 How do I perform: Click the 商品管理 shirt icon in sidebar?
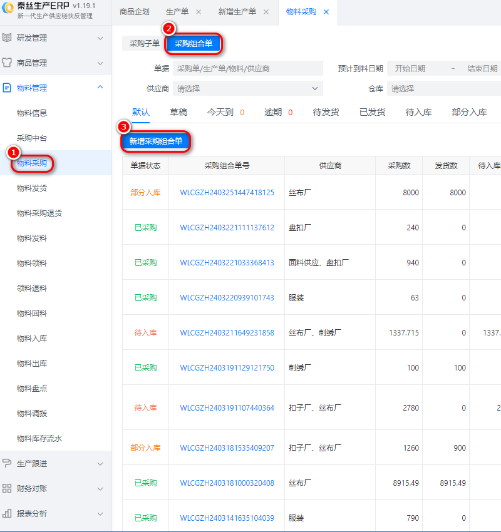[x=8, y=63]
